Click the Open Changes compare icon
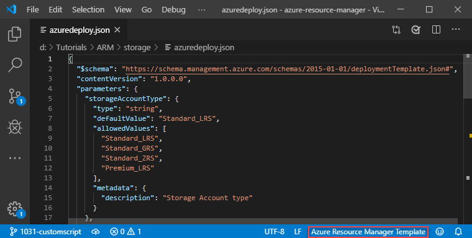The height and width of the screenshot is (238, 472). coord(396,30)
